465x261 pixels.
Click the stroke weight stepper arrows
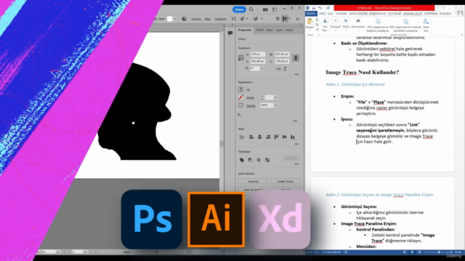[x=262, y=97]
